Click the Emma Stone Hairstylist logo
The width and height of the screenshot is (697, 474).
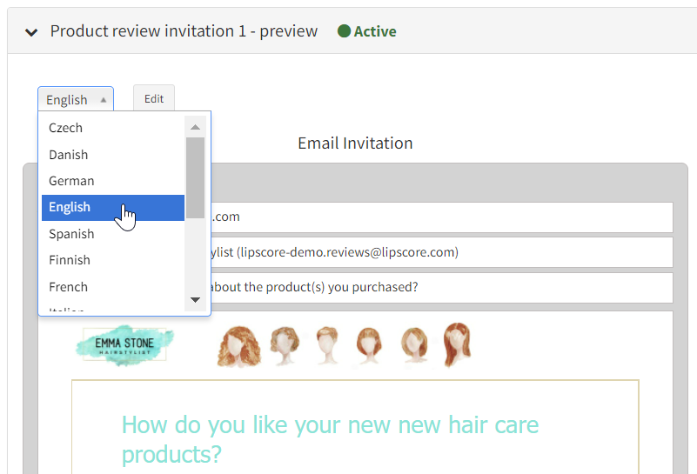point(124,345)
